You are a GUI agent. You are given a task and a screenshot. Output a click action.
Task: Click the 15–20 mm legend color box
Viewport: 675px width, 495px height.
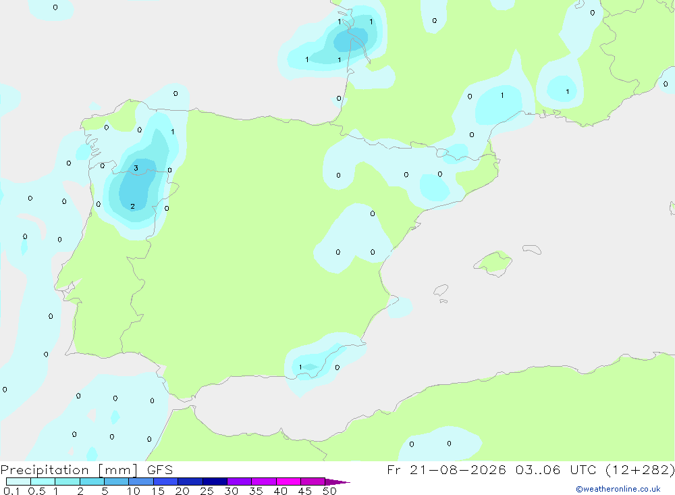coord(166,481)
